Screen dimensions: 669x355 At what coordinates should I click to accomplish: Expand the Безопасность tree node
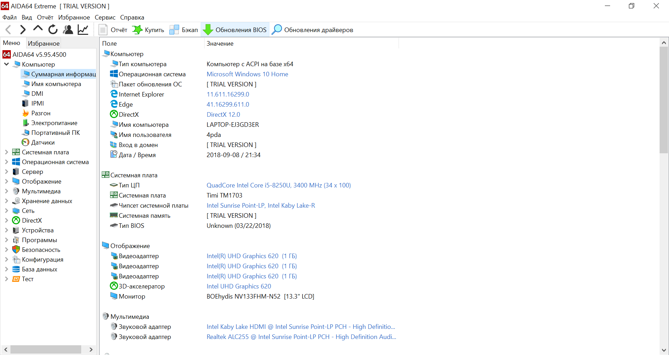pyautogui.click(x=7, y=250)
